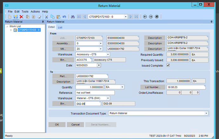Click the OK button
This screenshot has height=139, width=219.
point(57,125)
